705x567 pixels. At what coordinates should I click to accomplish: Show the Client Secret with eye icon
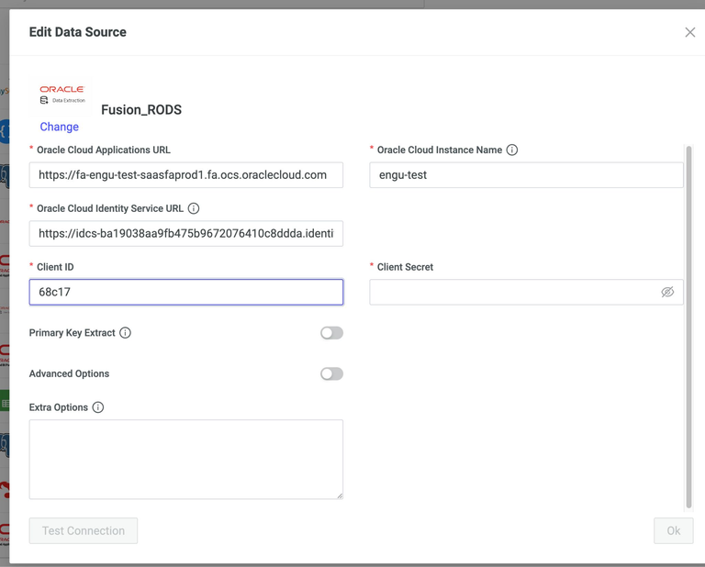[x=667, y=292]
